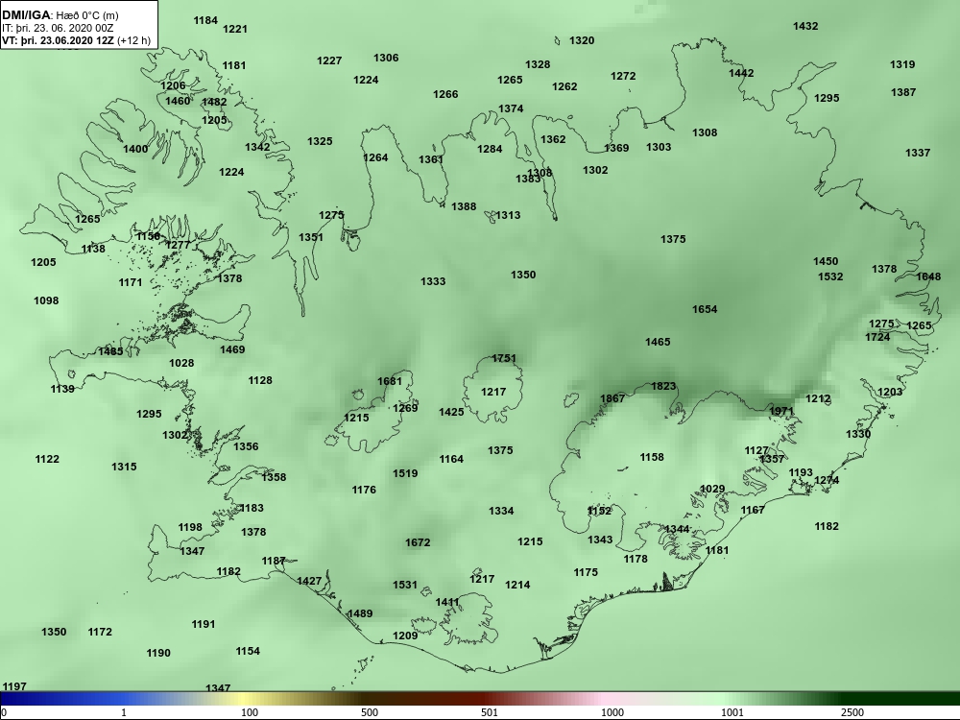Click the 1427 value label
The height and width of the screenshot is (720, 960).
tap(309, 581)
